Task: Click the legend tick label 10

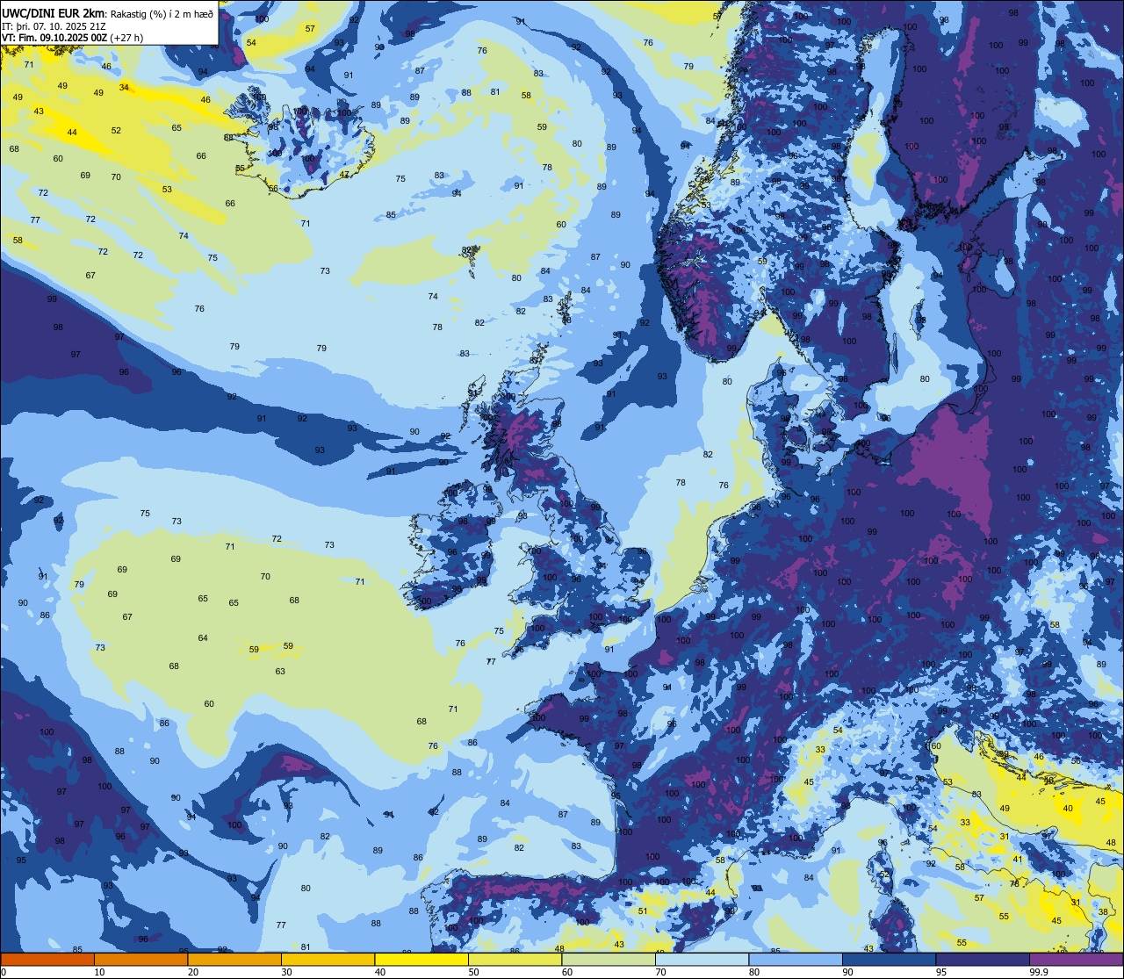Action: click(99, 972)
